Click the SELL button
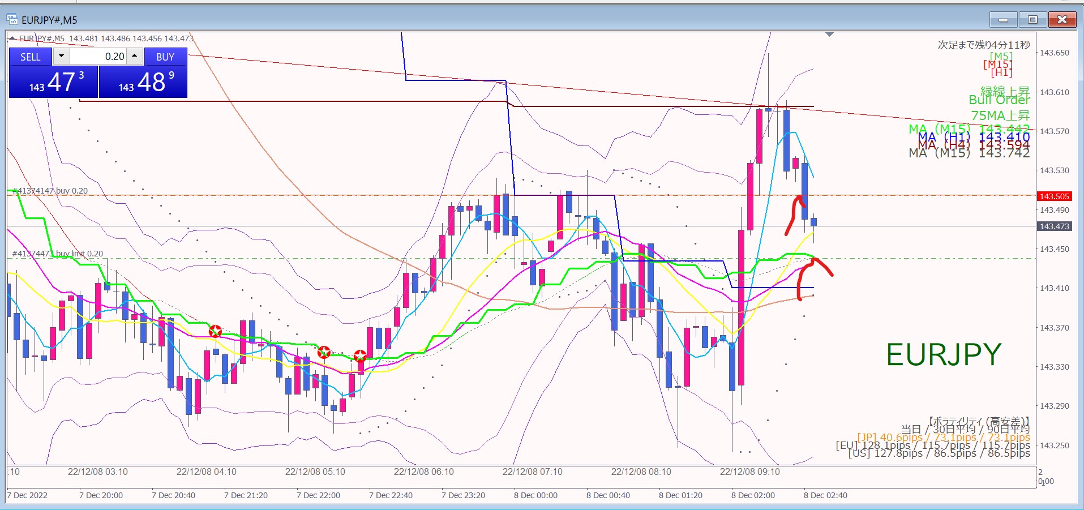Viewport: 1084px width, 510px height. click(31, 57)
